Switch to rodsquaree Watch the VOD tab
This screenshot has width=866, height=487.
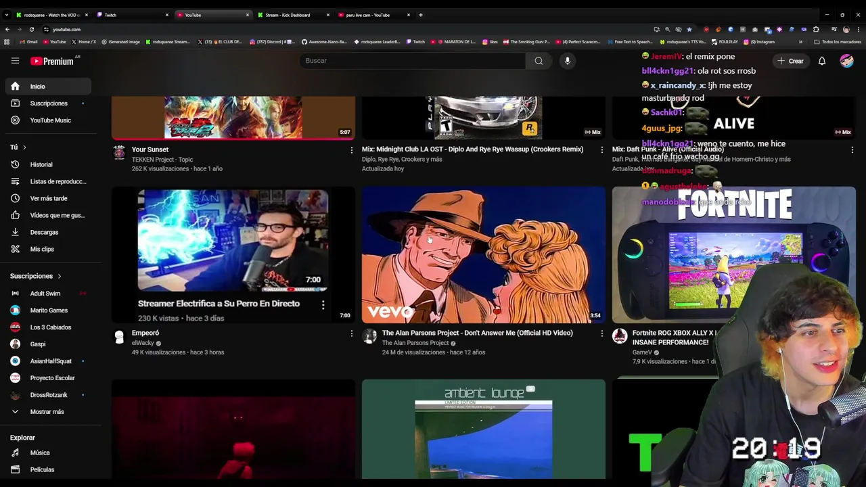click(x=52, y=15)
